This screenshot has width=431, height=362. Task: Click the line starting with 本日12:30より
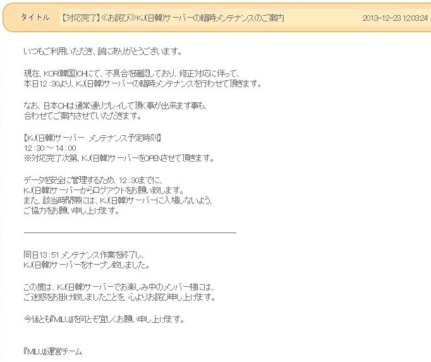point(142,83)
